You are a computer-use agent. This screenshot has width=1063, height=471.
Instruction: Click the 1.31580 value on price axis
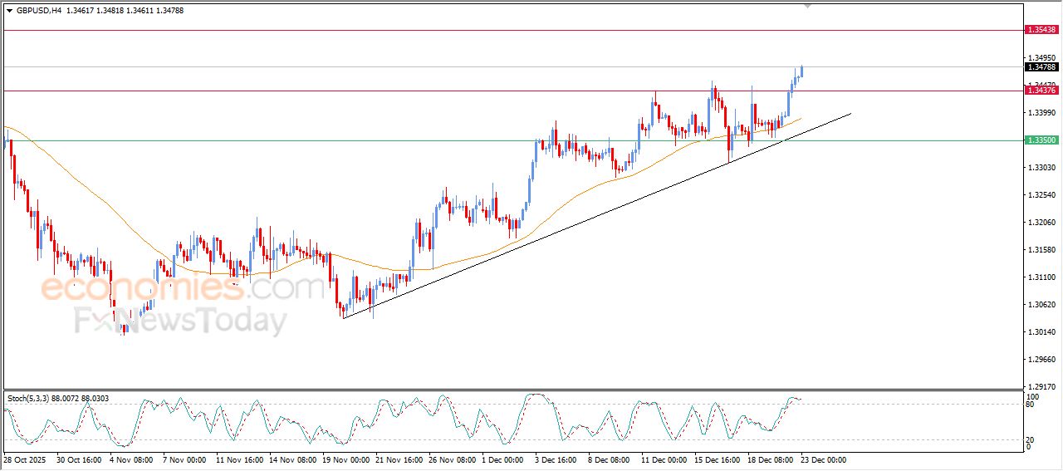[1041, 250]
